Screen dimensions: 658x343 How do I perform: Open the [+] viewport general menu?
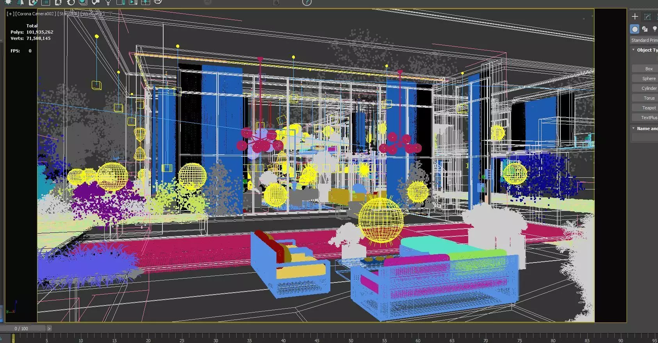coord(10,14)
